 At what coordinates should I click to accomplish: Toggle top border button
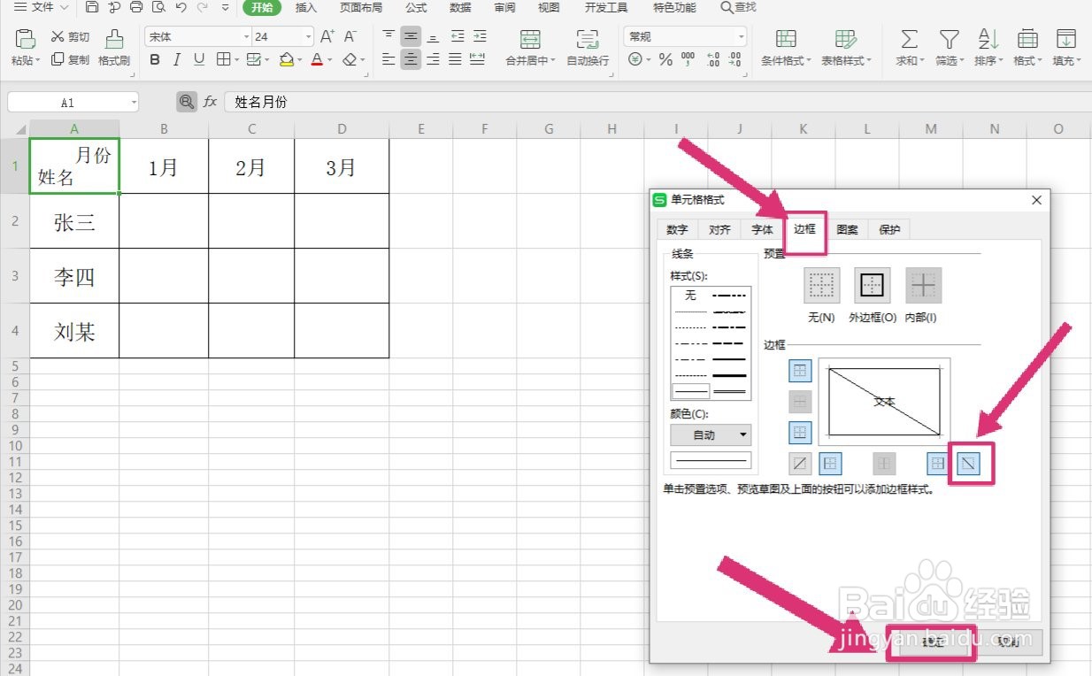(x=800, y=371)
